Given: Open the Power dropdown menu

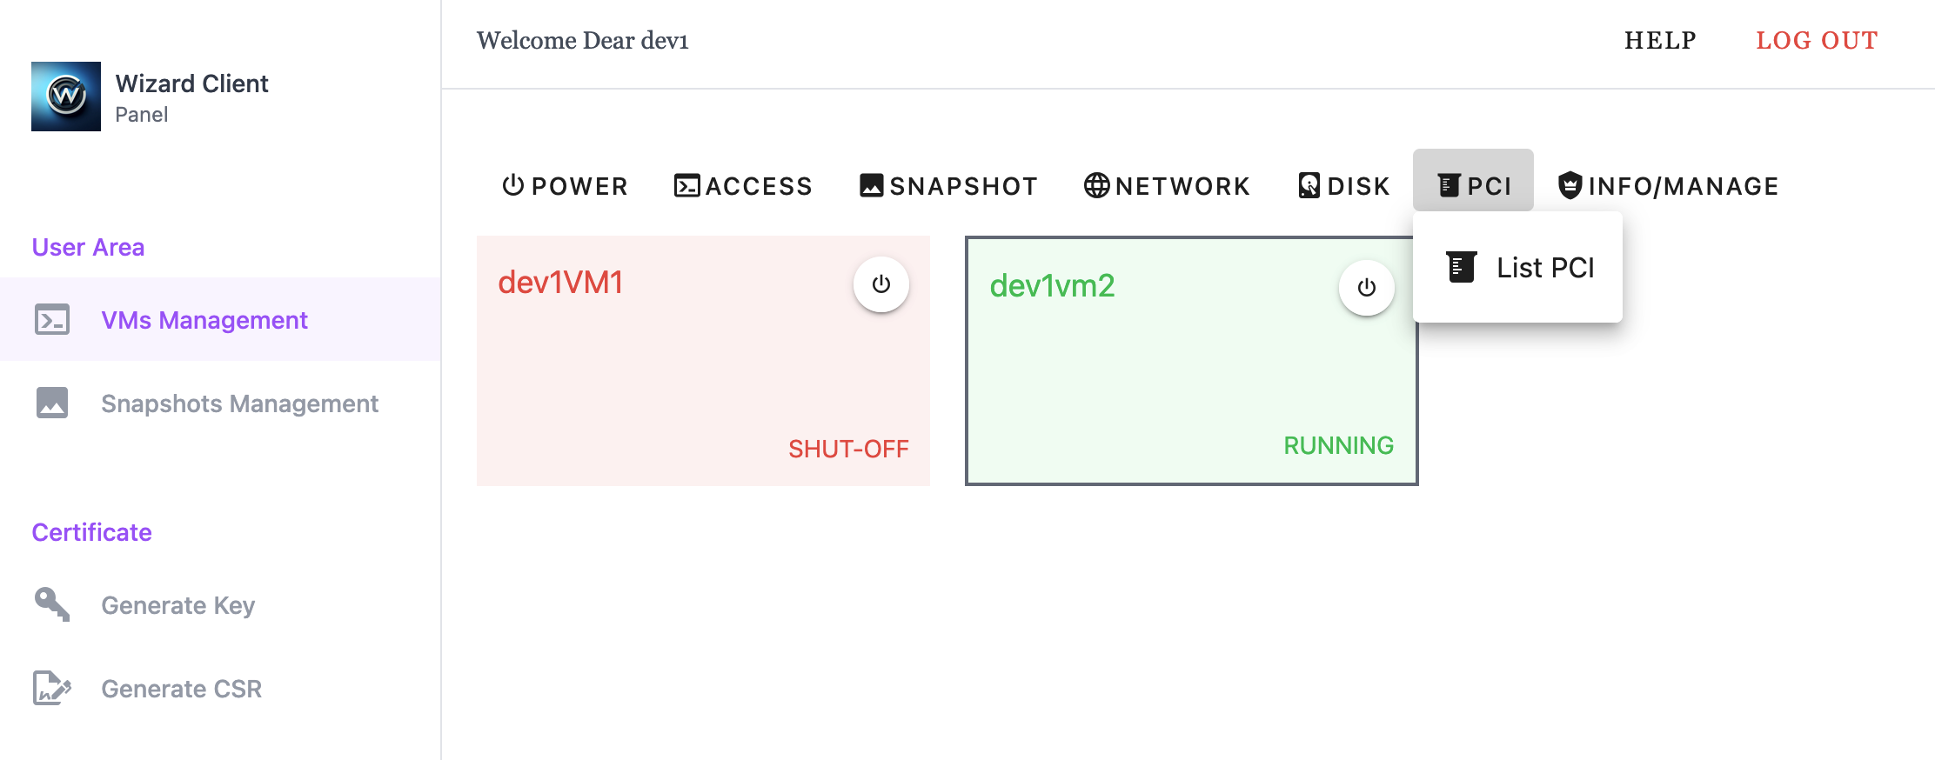Looking at the screenshot, I should tap(565, 186).
